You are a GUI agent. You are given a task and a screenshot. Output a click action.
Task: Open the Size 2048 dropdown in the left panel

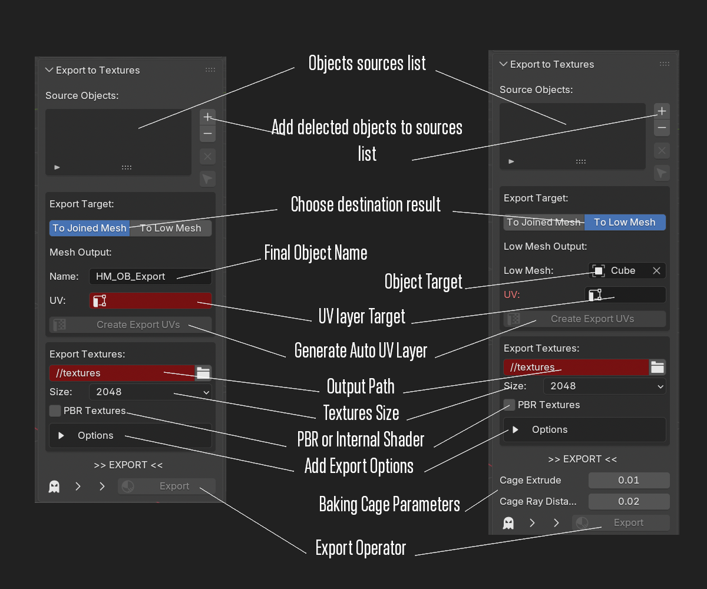click(150, 392)
